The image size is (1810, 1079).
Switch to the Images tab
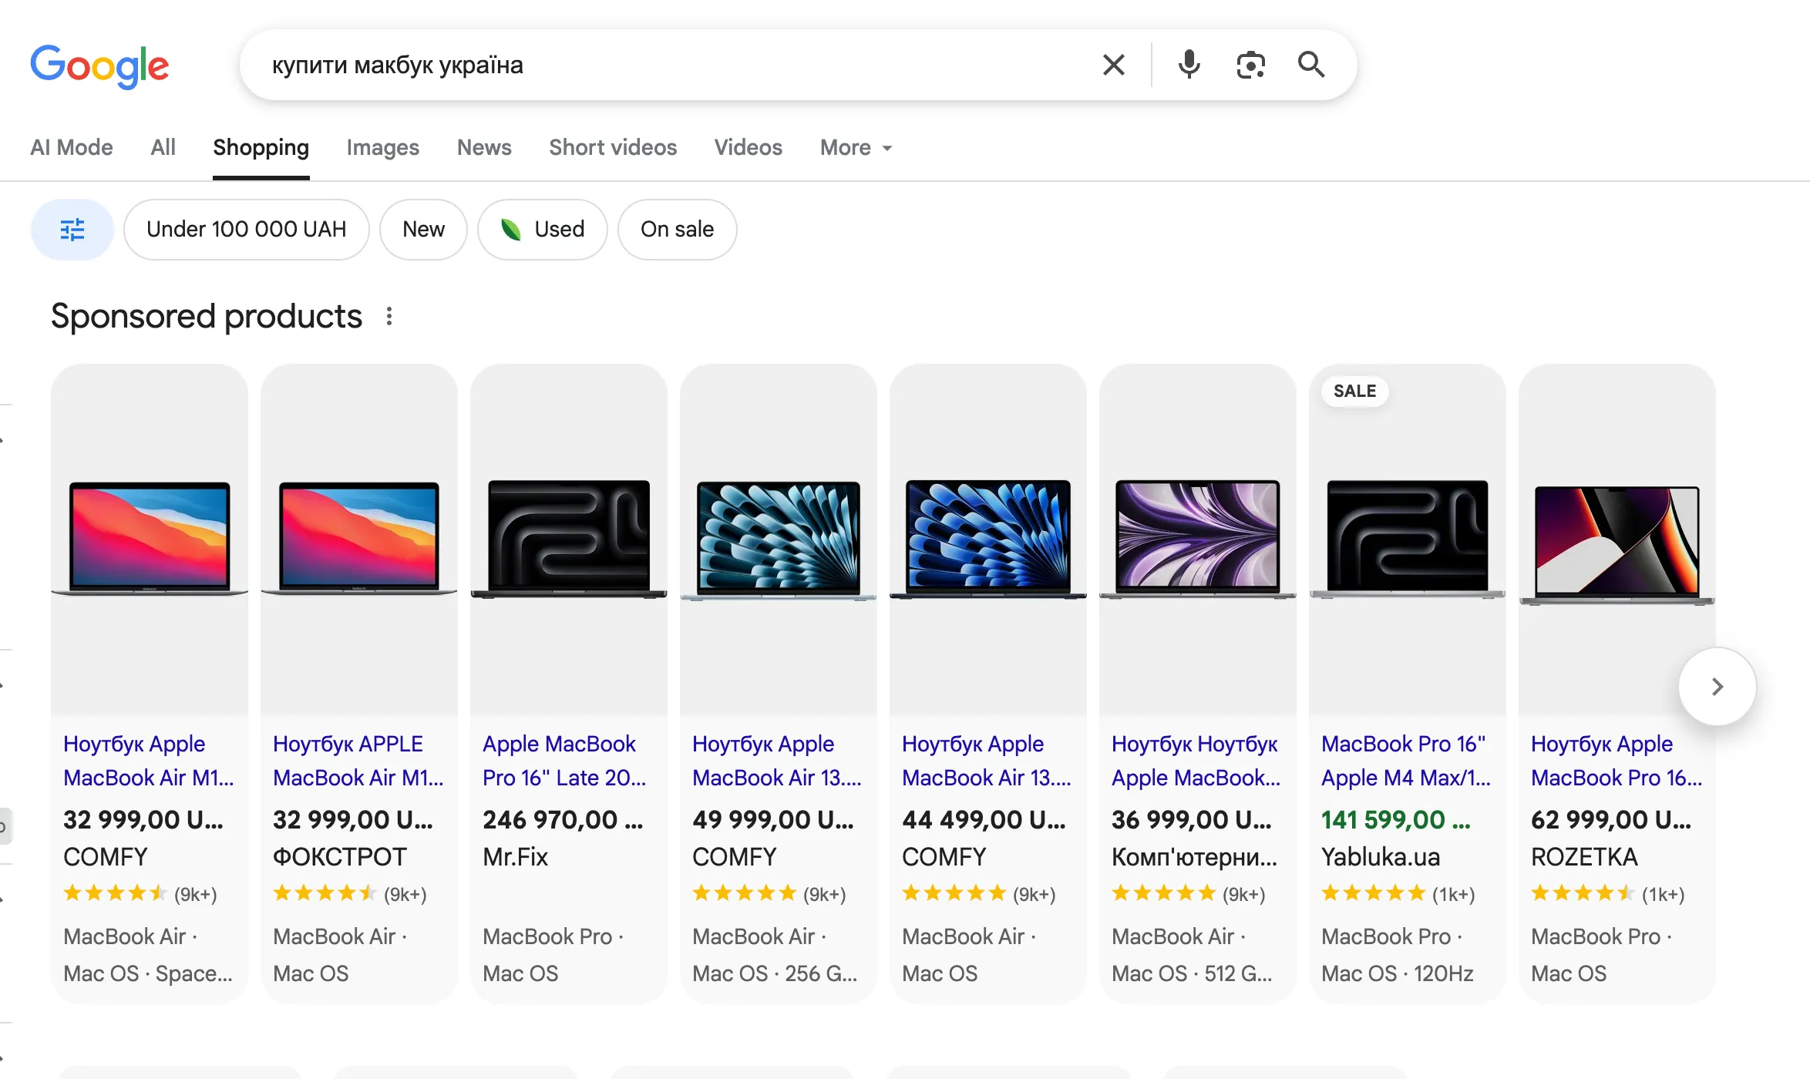pyautogui.click(x=382, y=147)
